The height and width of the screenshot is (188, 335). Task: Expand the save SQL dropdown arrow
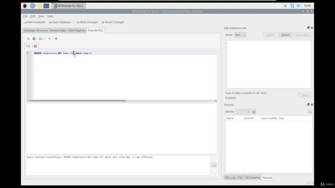click(43, 39)
